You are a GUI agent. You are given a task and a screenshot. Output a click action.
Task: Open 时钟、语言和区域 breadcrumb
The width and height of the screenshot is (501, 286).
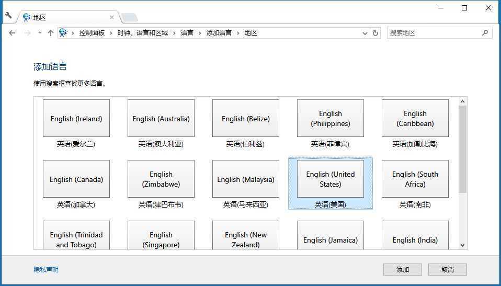(142, 33)
